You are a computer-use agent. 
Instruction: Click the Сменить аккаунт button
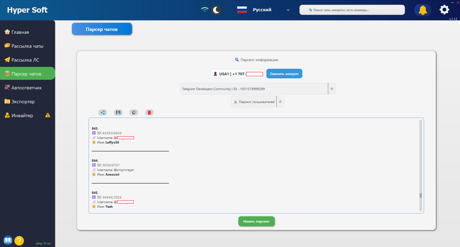(284, 74)
